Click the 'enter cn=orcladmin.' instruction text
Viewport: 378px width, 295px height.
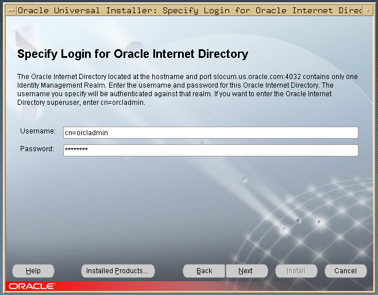[x=114, y=103]
